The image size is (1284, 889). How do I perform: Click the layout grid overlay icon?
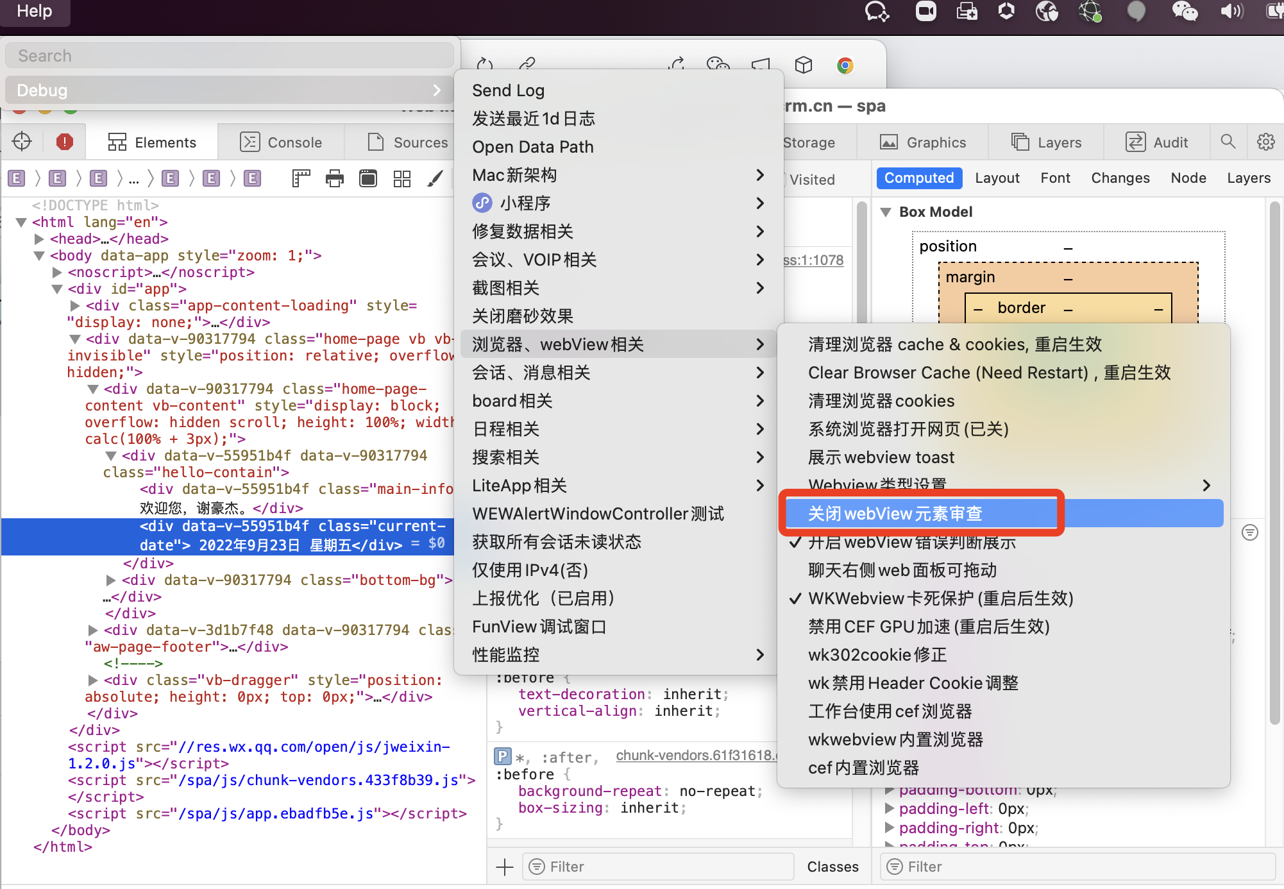click(x=401, y=178)
